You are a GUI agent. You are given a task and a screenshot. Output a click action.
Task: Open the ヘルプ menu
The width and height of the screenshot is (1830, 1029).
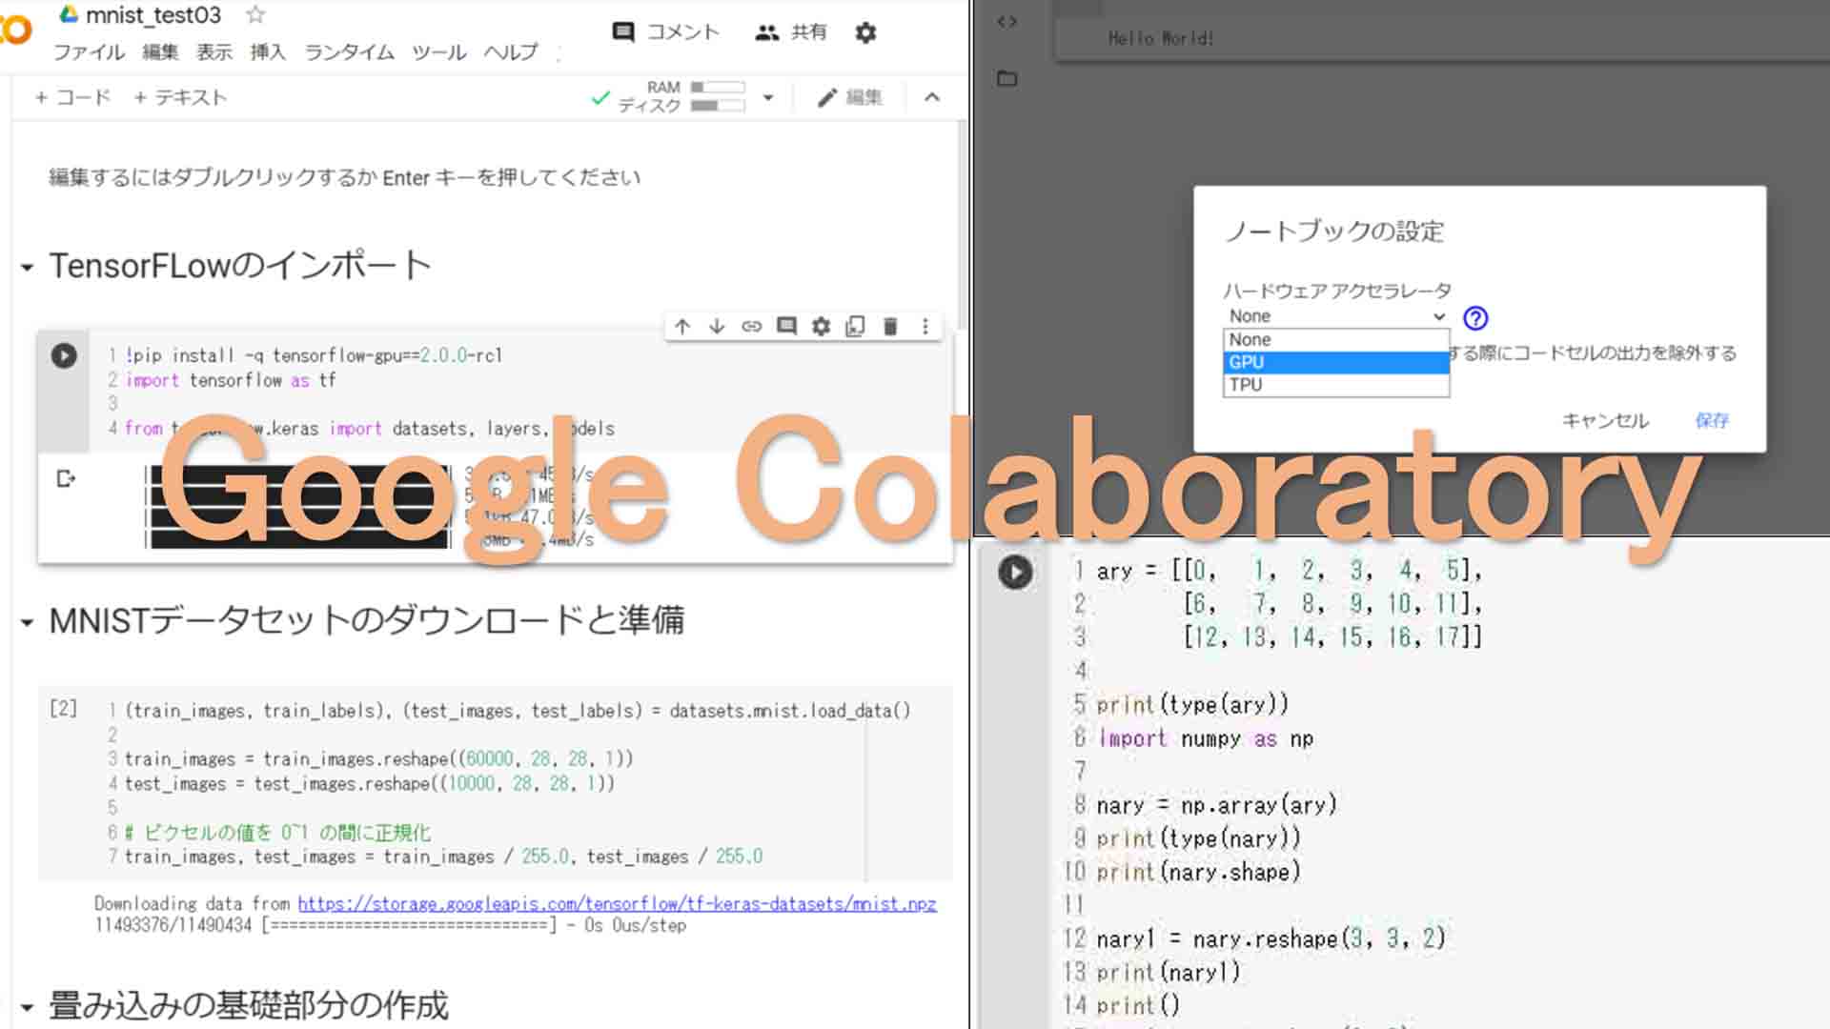[x=511, y=52]
